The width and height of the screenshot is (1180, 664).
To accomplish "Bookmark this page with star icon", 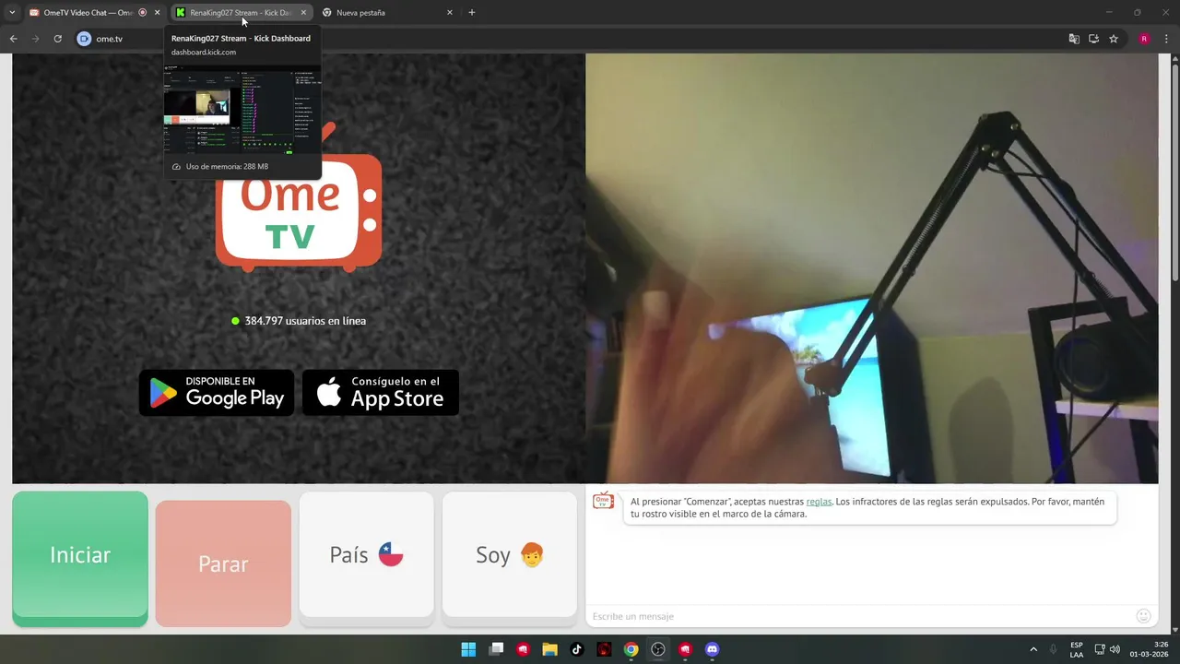I will pos(1114,39).
